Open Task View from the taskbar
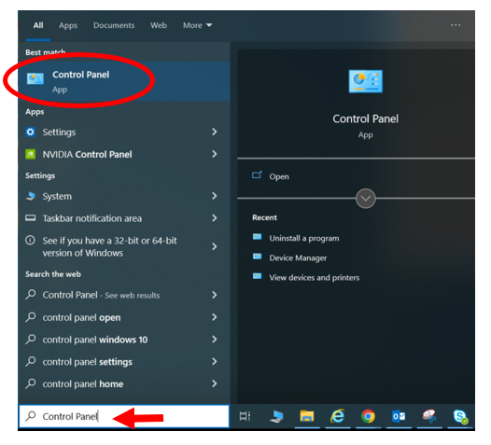The height and width of the screenshot is (445, 491). (245, 416)
